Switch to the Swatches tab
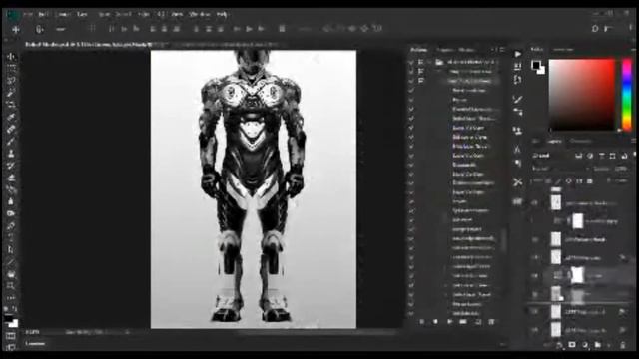Viewport: 639px width, 359px height. point(563,50)
